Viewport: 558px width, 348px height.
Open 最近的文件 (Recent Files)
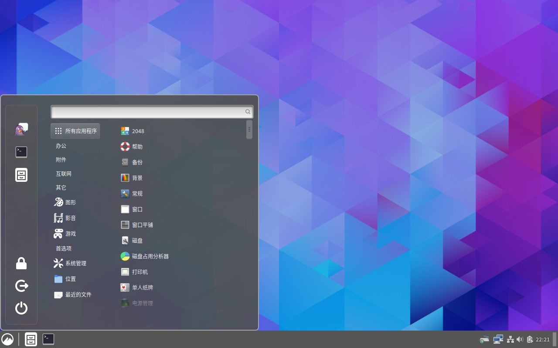[x=78, y=294]
